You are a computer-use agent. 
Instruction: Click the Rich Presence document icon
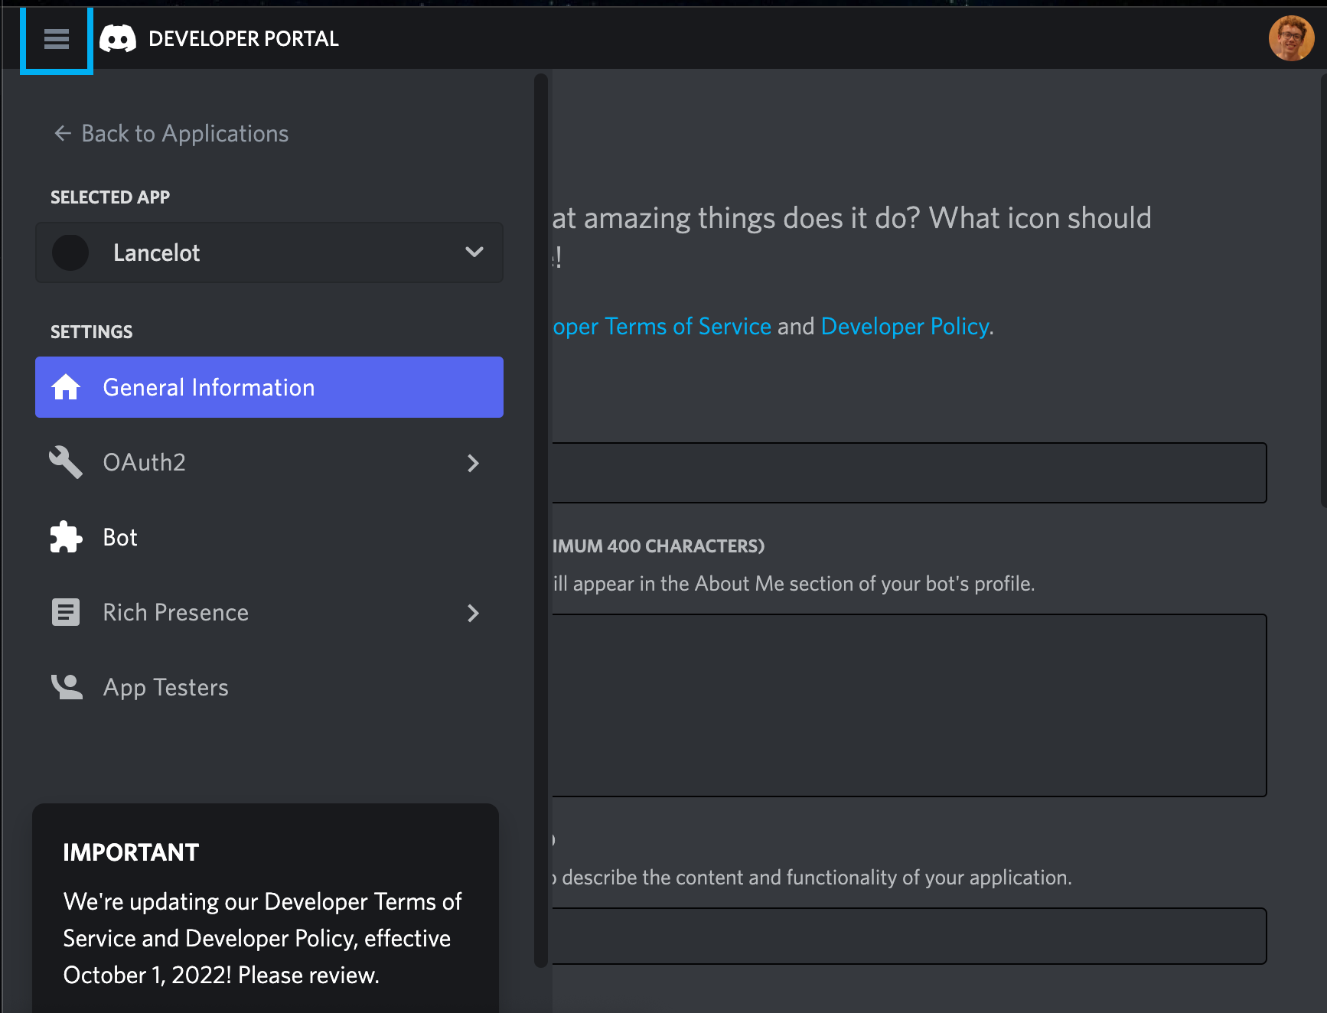(x=66, y=612)
